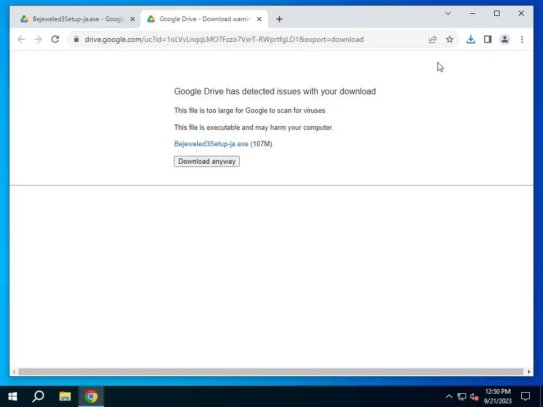543x407 pixels.
Task: Open network status tray icon
Action: [x=462, y=396]
